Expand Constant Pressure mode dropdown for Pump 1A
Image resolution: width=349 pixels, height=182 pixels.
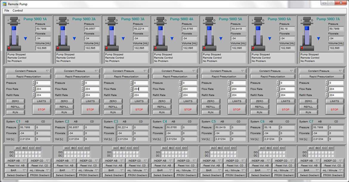(29, 71)
